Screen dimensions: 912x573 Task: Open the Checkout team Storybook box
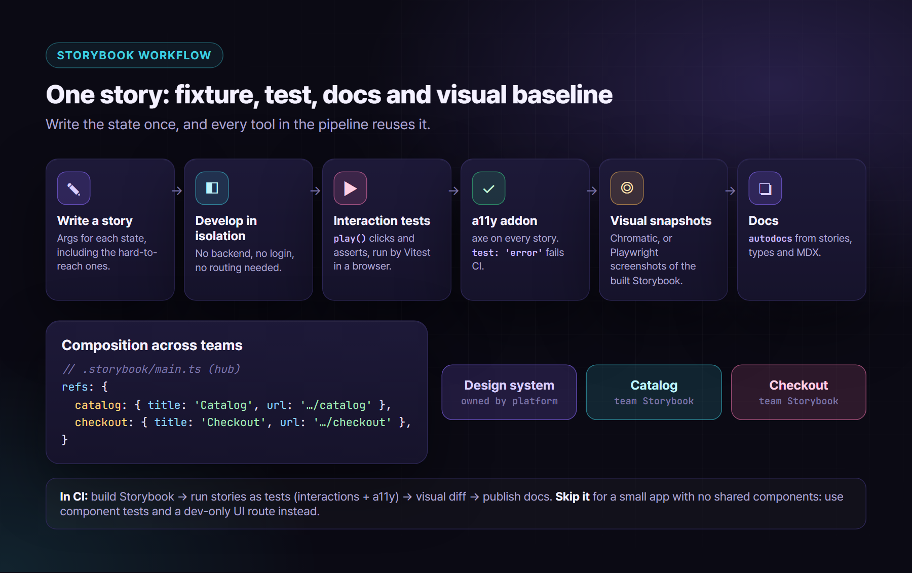click(799, 392)
